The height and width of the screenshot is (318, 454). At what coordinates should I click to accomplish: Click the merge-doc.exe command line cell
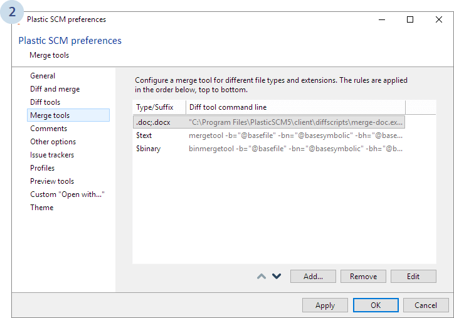click(x=295, y=122)
